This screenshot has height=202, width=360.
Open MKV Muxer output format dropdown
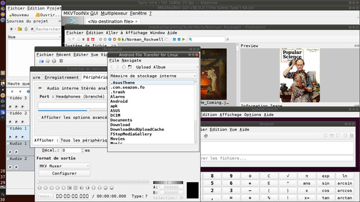tap(64, 166)
